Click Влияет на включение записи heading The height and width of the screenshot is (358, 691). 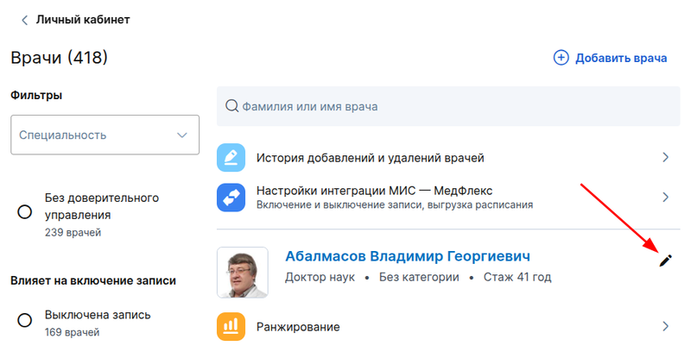(x=93, y=280)
